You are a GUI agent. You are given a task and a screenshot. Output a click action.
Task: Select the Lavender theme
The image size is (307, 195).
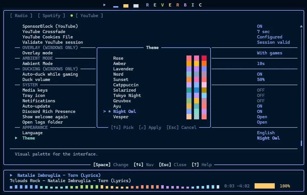click(x=123, y=69)
